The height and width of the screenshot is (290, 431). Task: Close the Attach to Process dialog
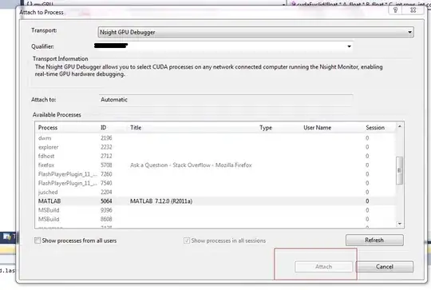[413, 10]
